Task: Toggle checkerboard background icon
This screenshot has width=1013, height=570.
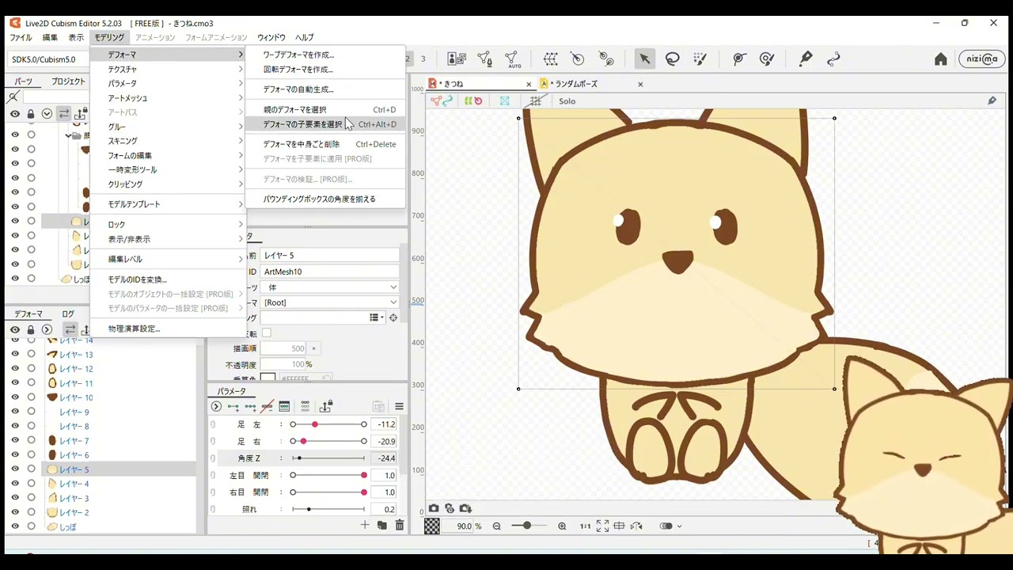Action: click(x=432, y=526)
